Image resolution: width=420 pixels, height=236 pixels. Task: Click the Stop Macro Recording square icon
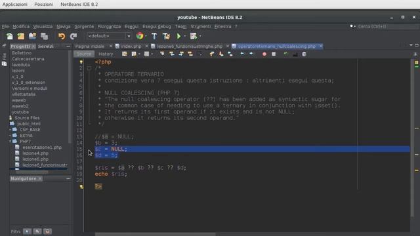coord(274,54)
